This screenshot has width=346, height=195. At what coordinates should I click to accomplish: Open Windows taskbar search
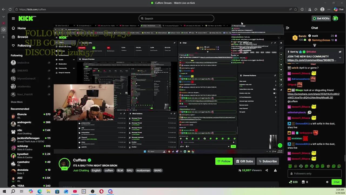pos(13,191)
